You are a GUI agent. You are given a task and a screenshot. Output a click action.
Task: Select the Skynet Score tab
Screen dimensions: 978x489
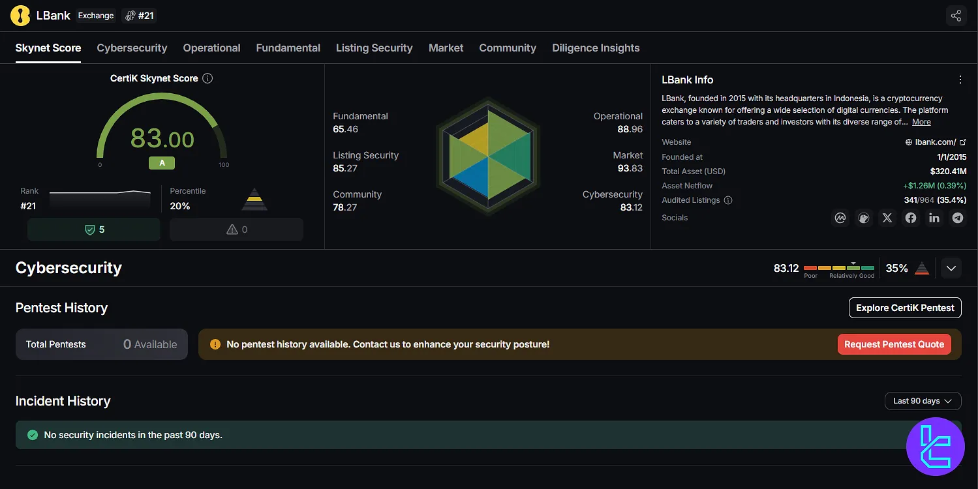click(48, 48)
